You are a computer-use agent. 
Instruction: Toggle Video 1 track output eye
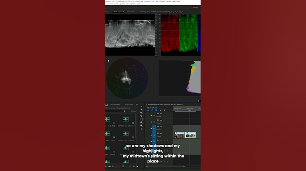[161, 133]
